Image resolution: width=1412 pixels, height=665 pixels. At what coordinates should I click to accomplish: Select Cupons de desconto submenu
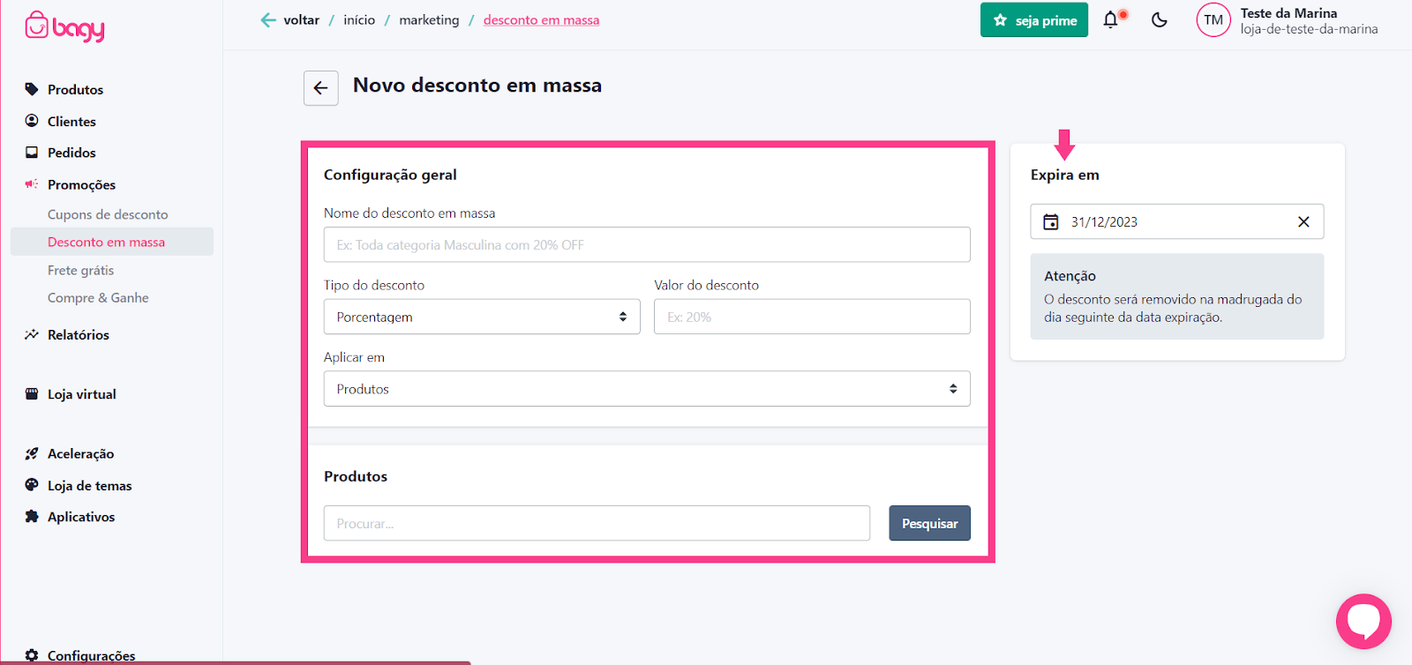point(108,214)
